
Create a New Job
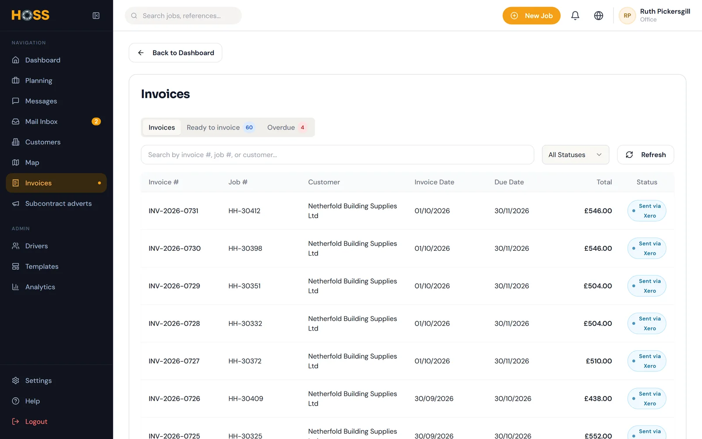[x=531, y=16]
